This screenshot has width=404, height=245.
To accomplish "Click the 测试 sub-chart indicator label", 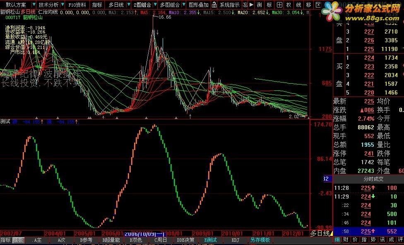I will point(5,121).
